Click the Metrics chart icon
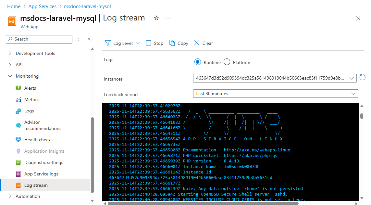Viewport: 371px width, 205px height. pyautogui.click(x=18, y=100)
